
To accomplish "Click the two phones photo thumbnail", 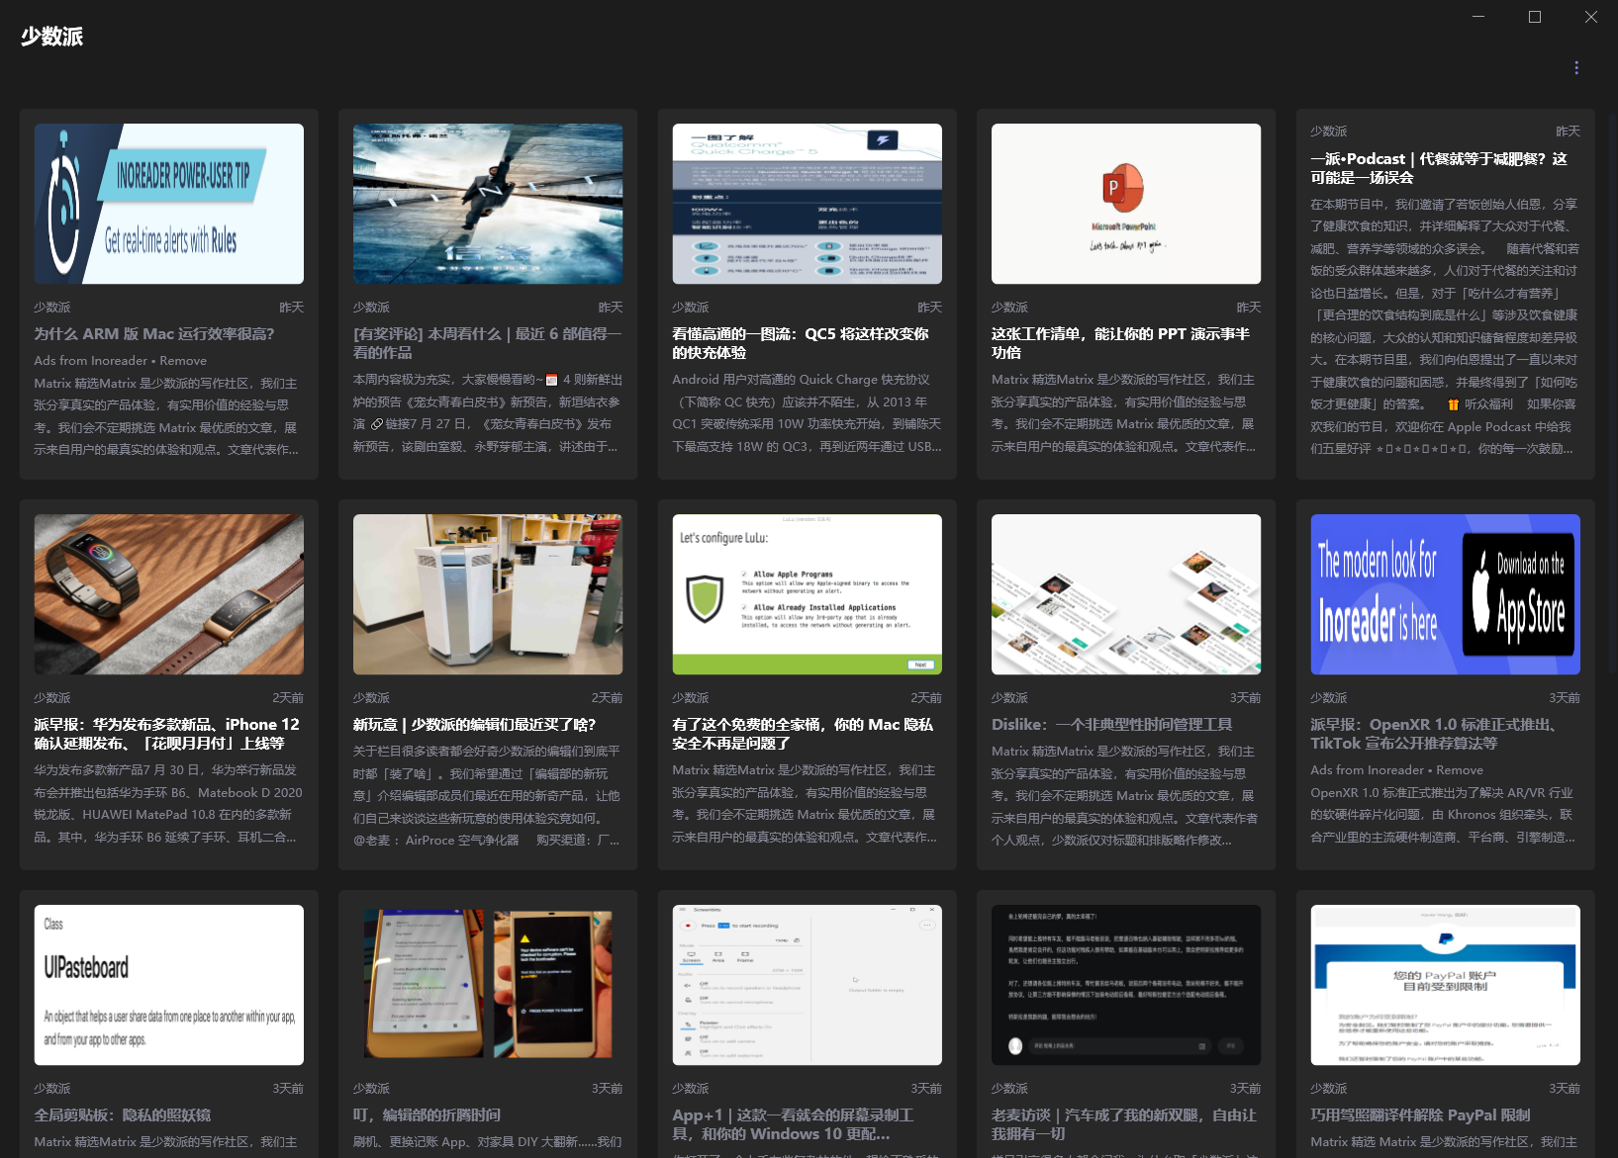I will point(488,985).
